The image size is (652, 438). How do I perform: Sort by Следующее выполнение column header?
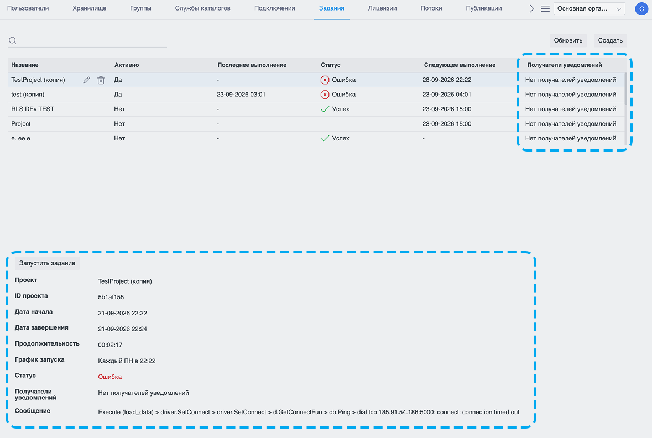tap(460, 65)
